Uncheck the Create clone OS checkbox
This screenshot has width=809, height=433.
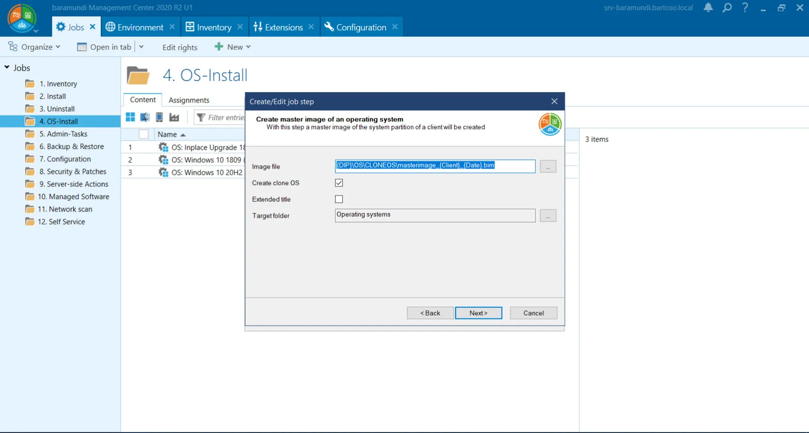point(339,183)
